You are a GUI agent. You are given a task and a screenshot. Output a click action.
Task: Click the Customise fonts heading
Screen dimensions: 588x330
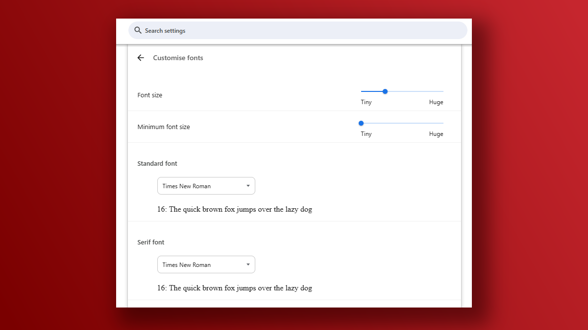click(178, 58)
